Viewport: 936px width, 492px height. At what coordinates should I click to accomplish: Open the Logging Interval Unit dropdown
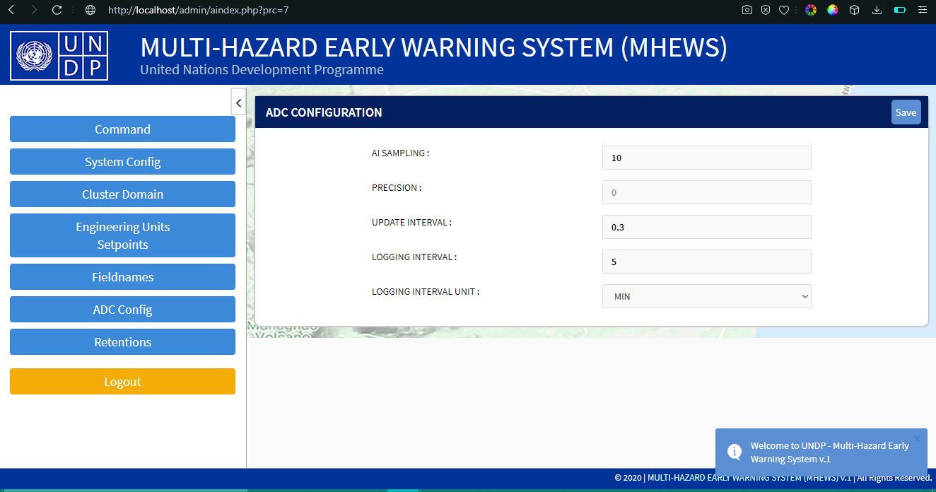coord(706,297)
